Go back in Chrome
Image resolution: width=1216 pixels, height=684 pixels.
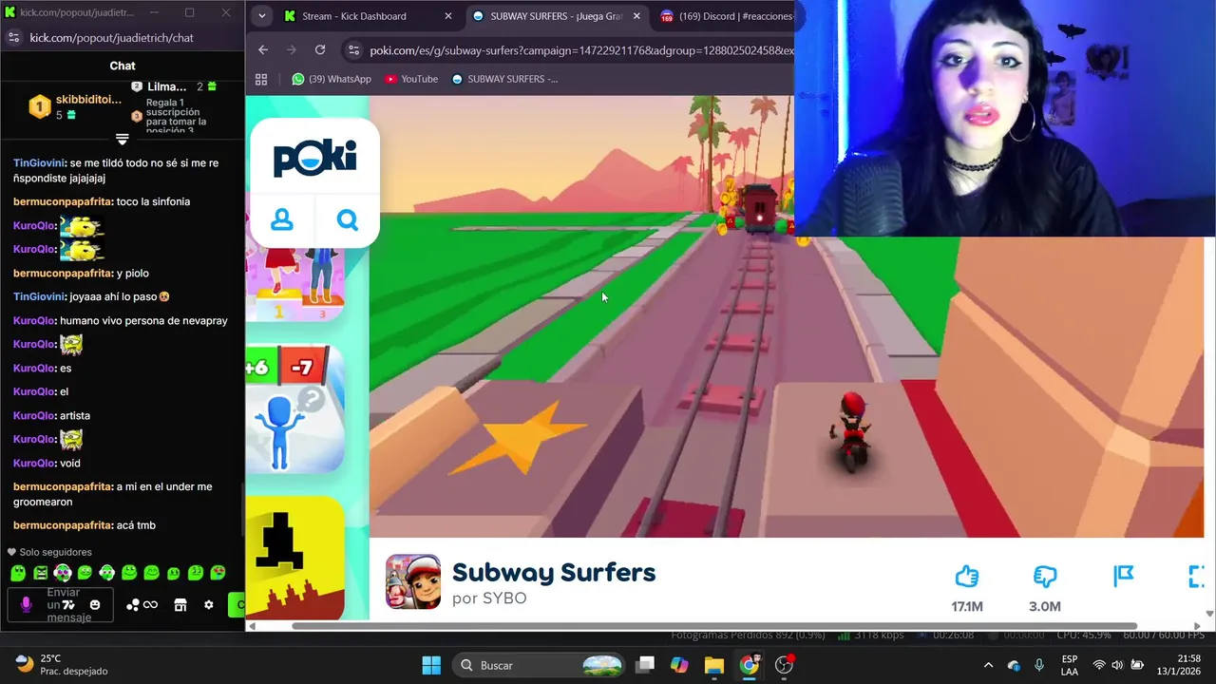point(263,50)
